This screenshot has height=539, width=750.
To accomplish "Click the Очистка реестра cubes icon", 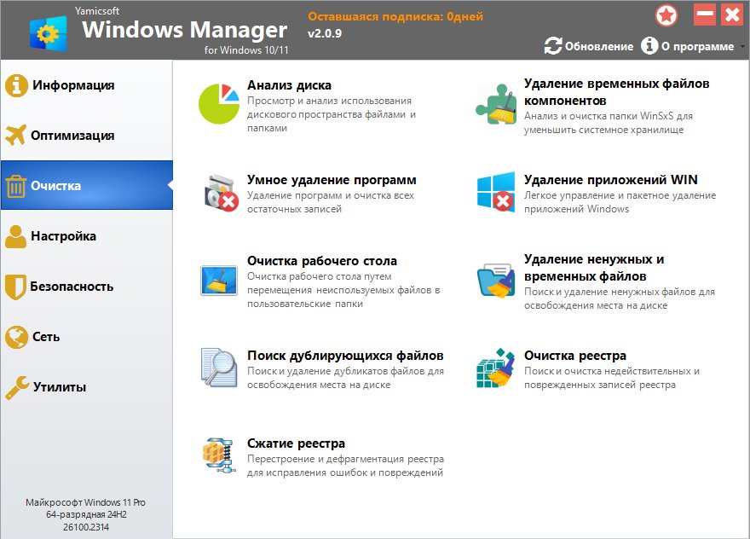I will tap(495, 368).
